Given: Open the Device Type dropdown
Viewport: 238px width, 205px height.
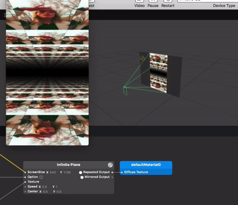Looking at the screenshot, I should 207,1.
